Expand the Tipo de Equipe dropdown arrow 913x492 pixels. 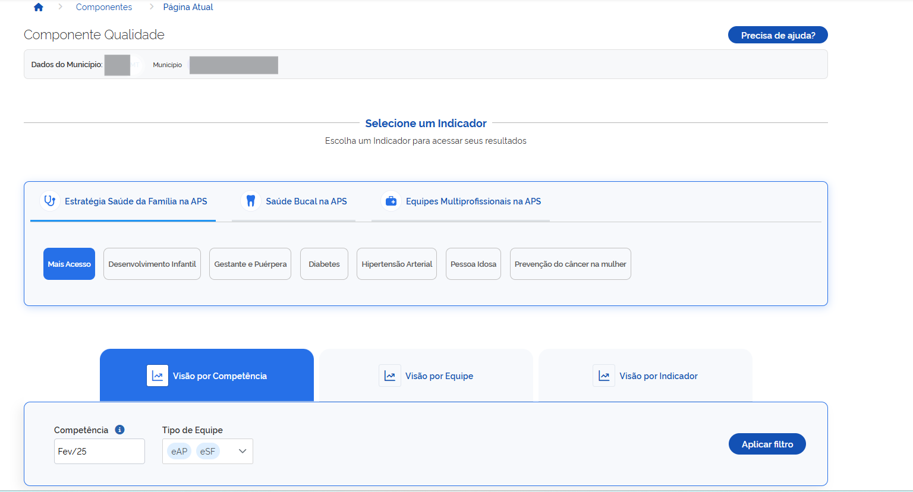point(243,451)
